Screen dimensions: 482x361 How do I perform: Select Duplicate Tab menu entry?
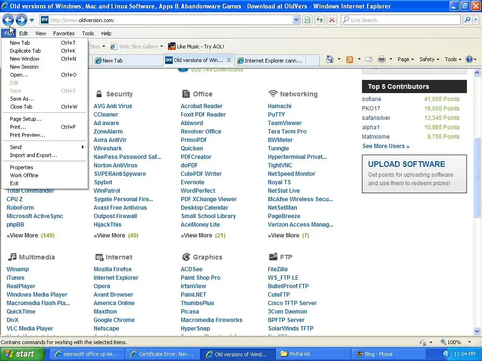click(x=44, y=51)
